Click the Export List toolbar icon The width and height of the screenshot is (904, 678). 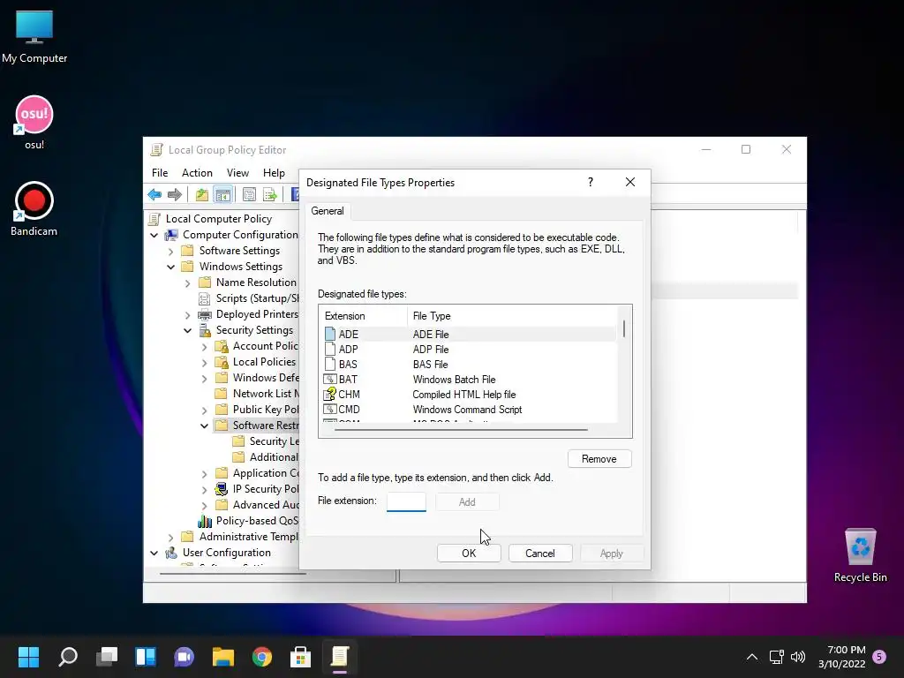pyautogui.click(x=270, y=195)
